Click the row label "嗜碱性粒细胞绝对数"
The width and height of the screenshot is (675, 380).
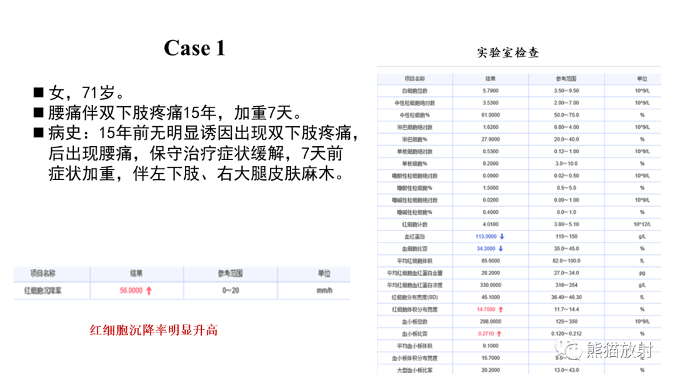(414, 200)
